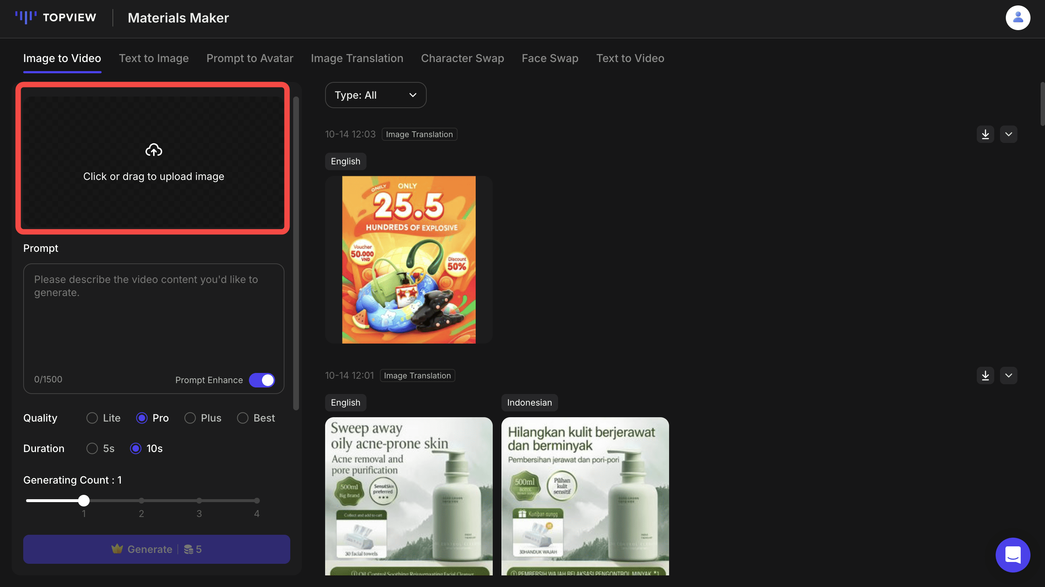
Task: Click the TopView logo icon
Action: (25, 17)
